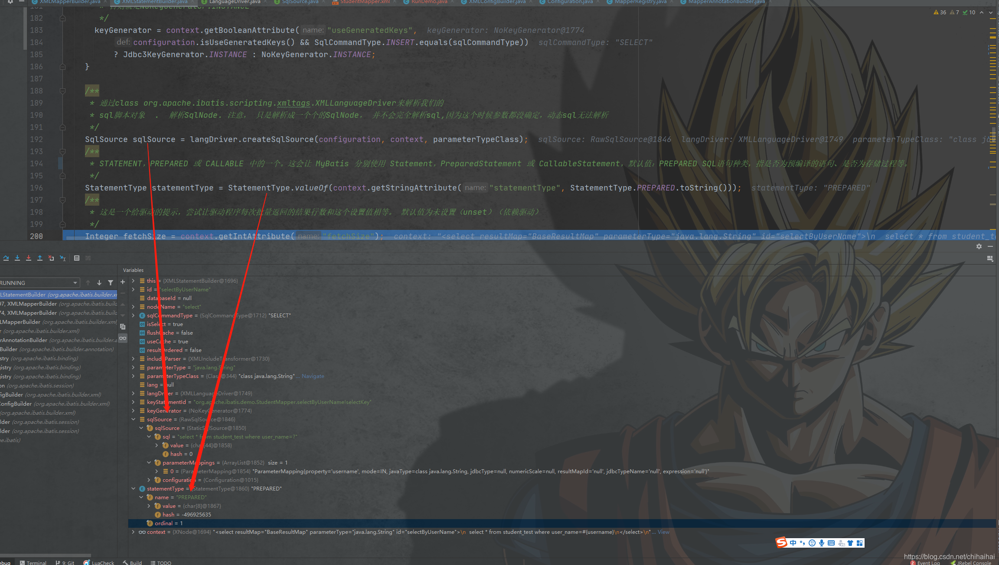999x565 pixels.
Task: Toggle show watches glasses icon
Action: click(x=123, y=338)
